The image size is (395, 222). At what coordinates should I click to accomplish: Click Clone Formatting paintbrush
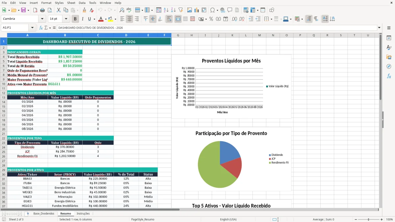tap(85, 10)
